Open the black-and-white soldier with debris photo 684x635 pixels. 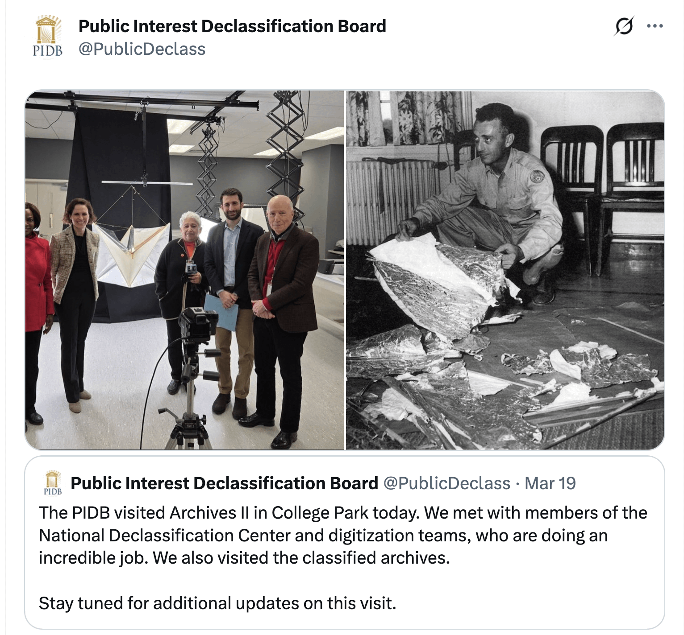(x=505, y=270)
